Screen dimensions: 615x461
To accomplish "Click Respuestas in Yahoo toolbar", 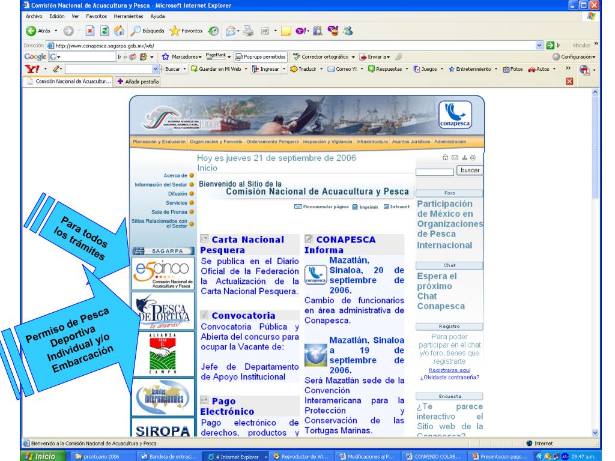I will pos(385,69).
